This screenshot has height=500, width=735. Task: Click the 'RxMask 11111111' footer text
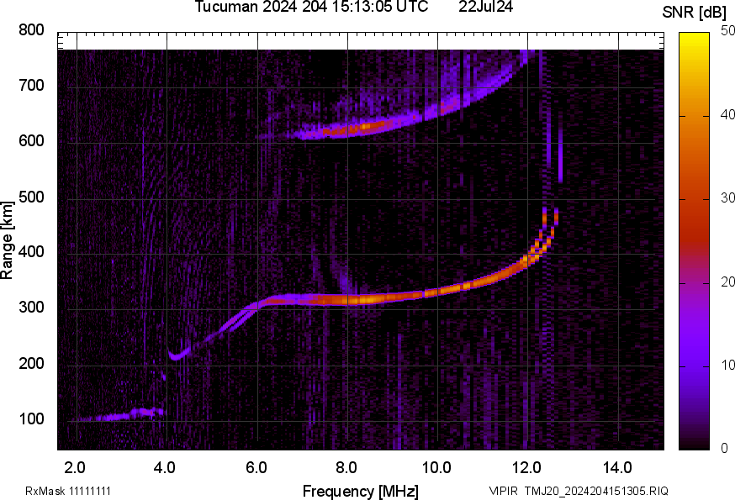pyautogui.click(x=68, y=491)
